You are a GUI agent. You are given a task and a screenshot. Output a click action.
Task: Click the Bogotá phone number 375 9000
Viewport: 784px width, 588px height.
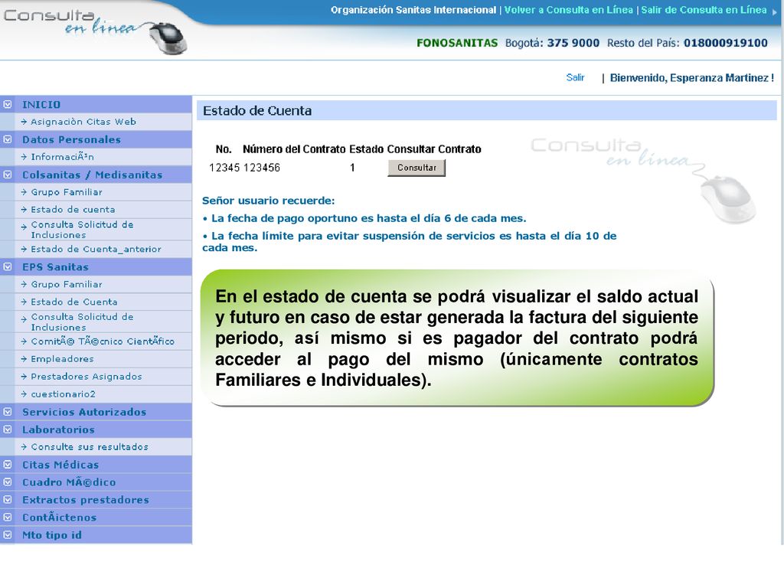coord(573,43)
